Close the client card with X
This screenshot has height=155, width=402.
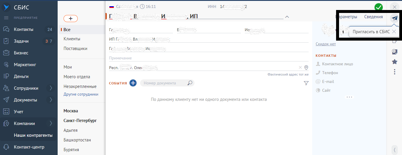click(394, 7)
